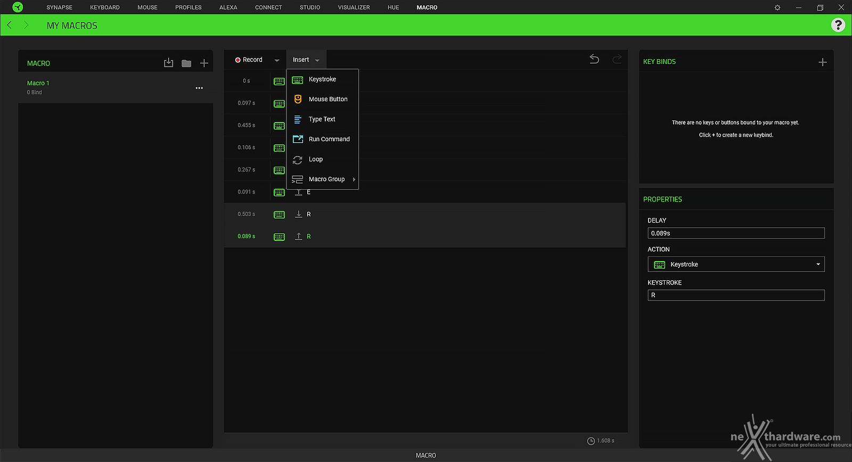Insert a Loop action

tap(323, 159)
